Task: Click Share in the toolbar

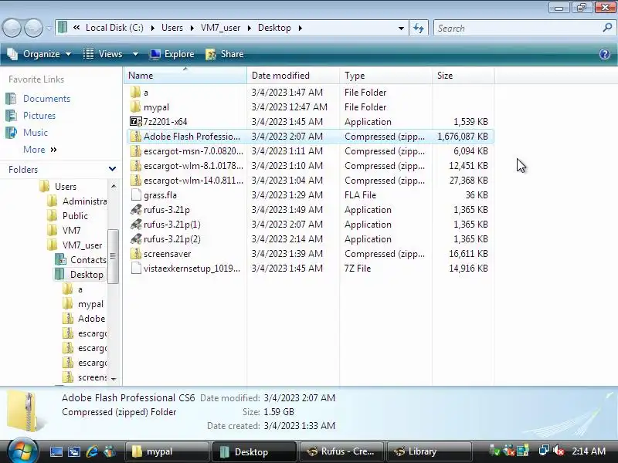Action: 225,54
